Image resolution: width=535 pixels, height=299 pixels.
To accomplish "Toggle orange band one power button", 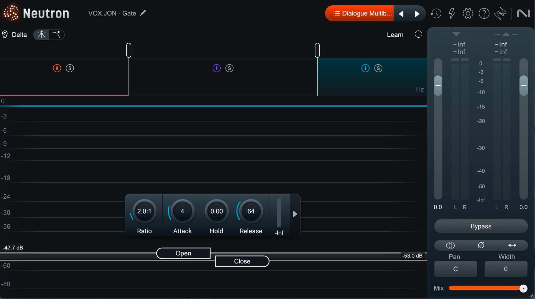I will (x=57, y=68).
